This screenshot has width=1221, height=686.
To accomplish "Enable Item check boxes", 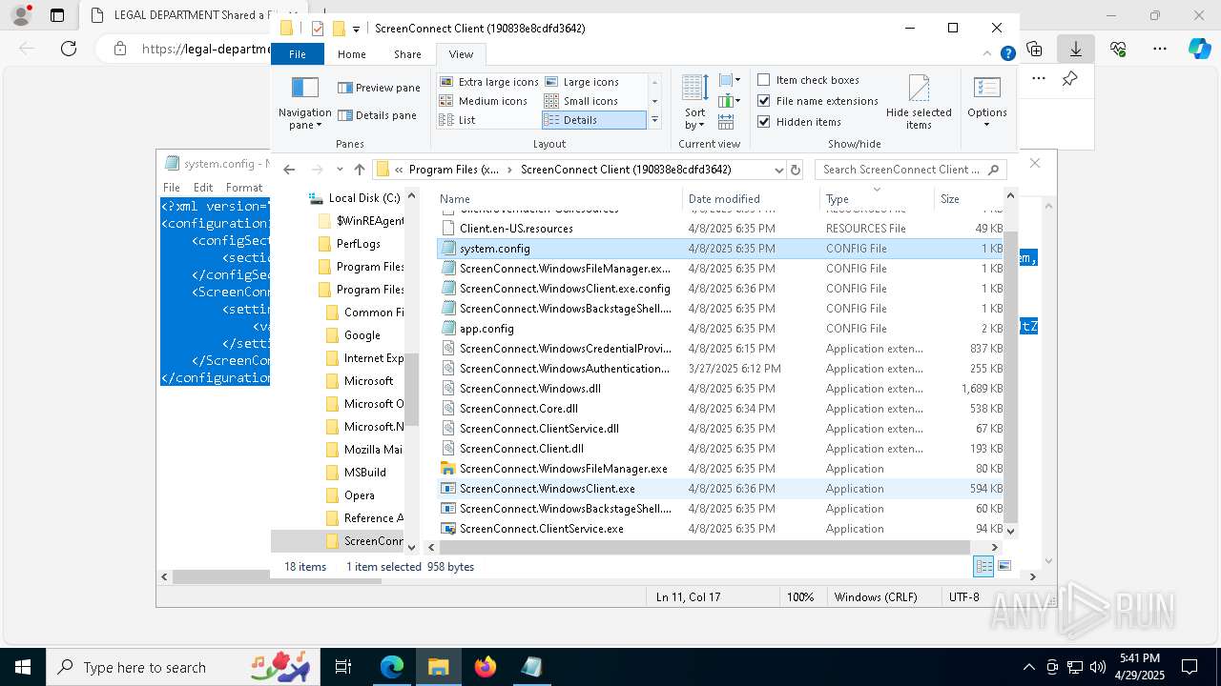I will point(808,80).
